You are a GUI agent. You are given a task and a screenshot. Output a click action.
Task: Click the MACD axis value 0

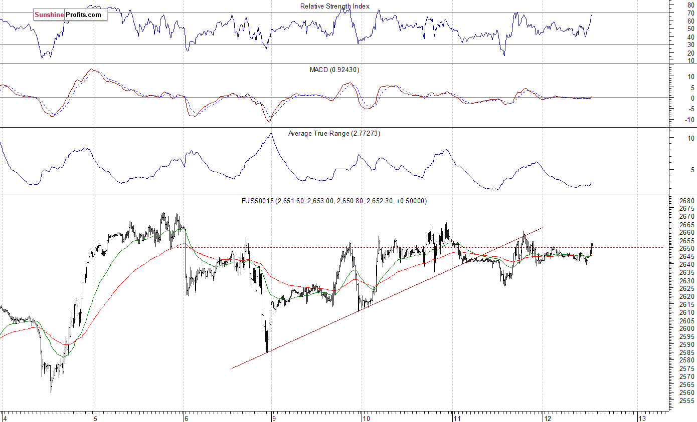[x=692, y=98]
